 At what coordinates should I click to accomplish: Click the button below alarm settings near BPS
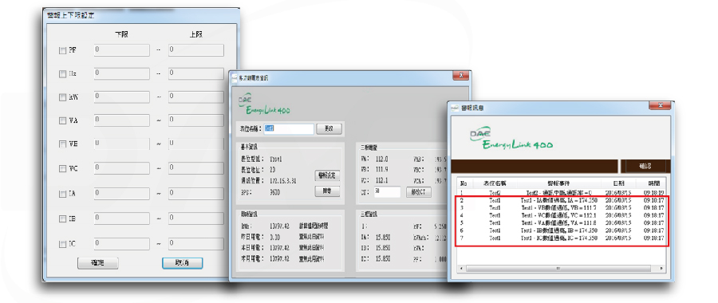coord(327,191)
